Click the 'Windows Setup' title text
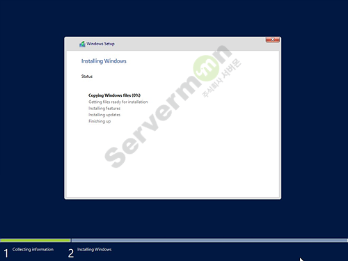Image resolution: width=348 pixels, height=261 pixels. [100, 44]
